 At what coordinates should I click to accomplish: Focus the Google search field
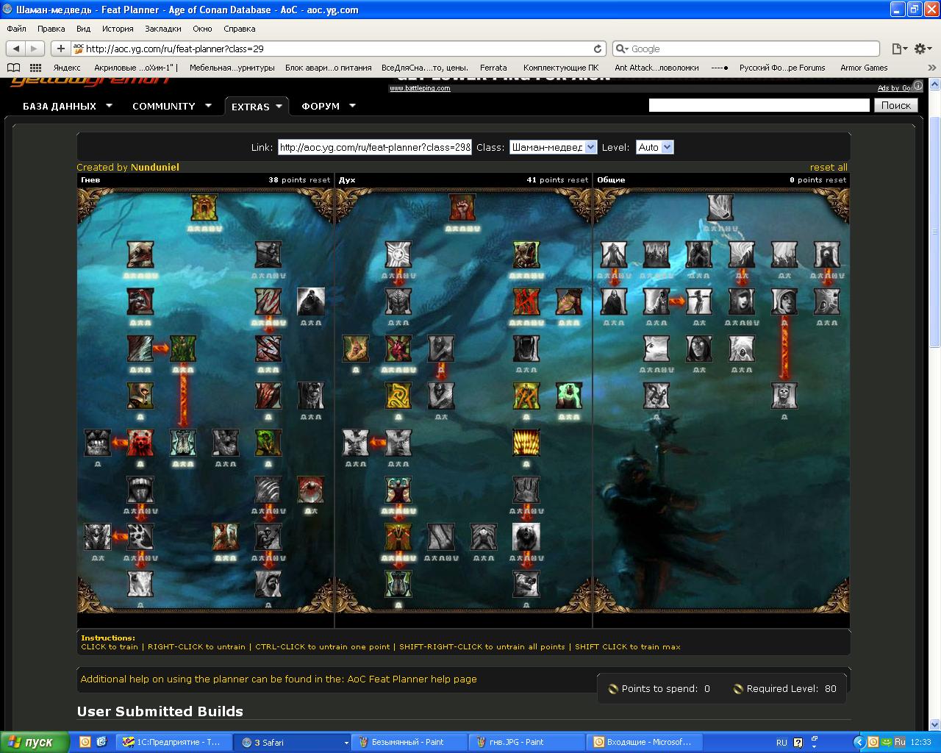[746, 49]
